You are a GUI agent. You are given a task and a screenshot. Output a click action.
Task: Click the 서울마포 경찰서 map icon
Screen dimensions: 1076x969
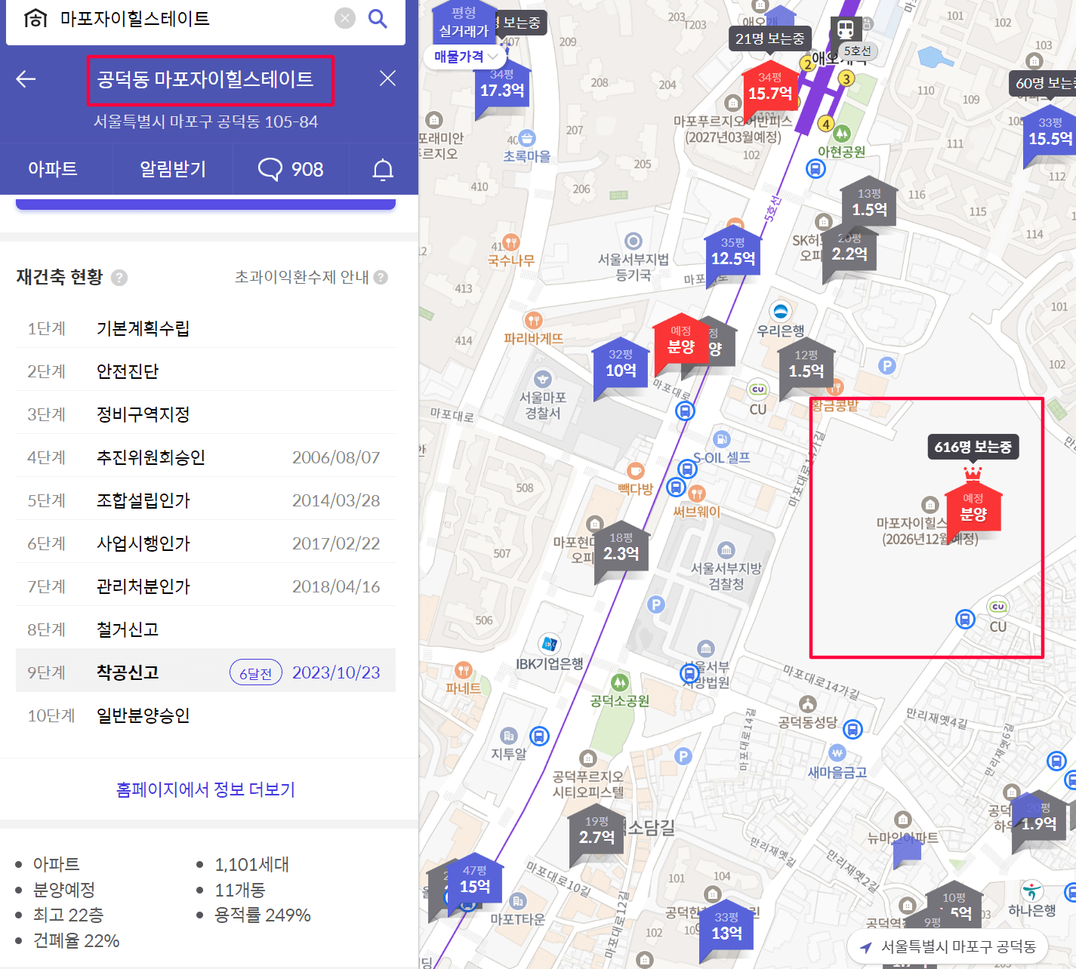point(542,379)
